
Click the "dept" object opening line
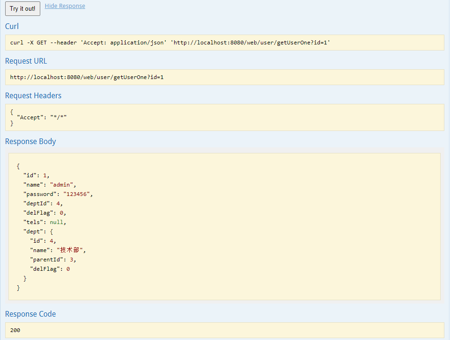pos(38,231)
